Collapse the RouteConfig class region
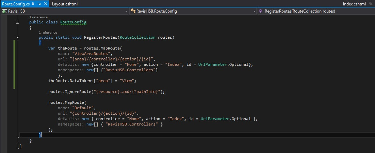The height and width of the screenshot is (153, 375). (x=17, y=22)
